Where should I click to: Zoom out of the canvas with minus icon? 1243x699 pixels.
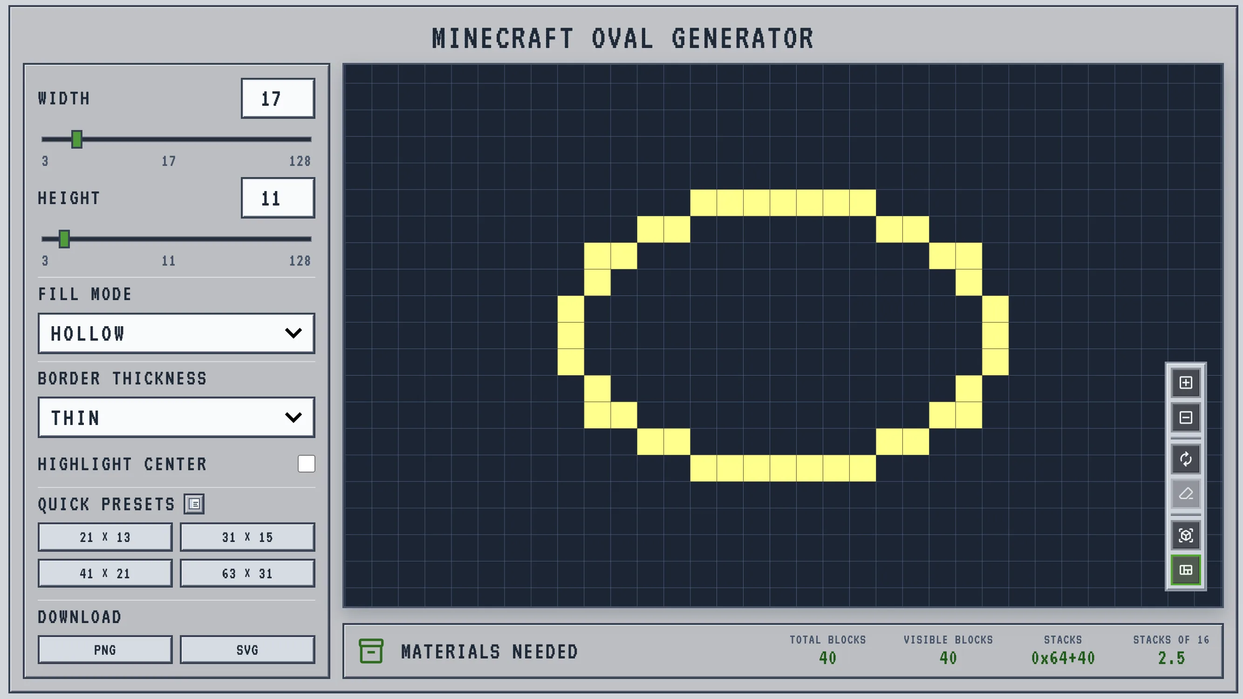click(1186, 418)
